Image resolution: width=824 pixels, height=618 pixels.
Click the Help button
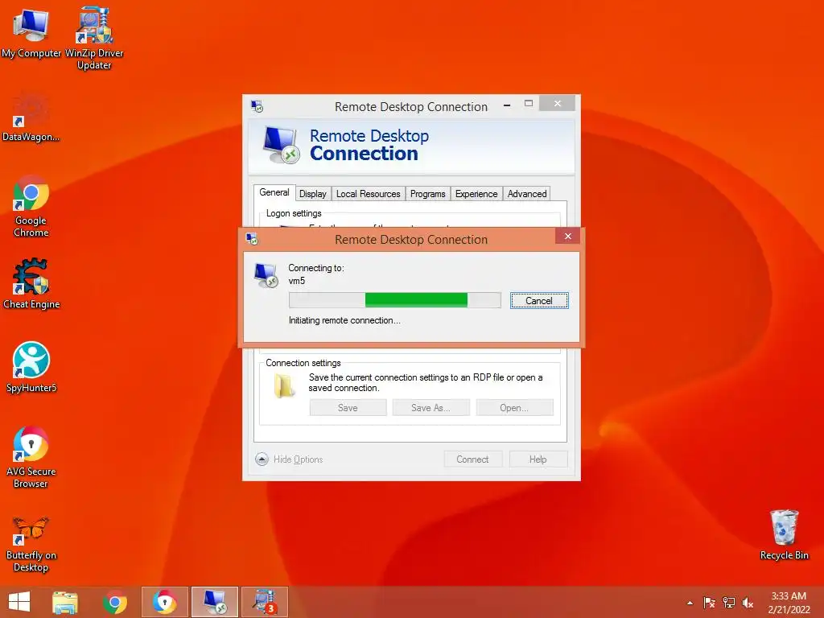coord(538,459)
